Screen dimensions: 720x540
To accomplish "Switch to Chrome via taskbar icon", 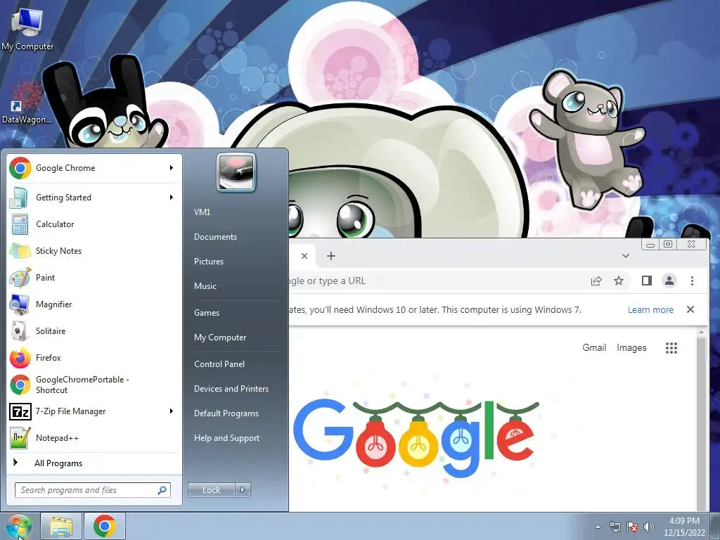I will click(104, 526).
